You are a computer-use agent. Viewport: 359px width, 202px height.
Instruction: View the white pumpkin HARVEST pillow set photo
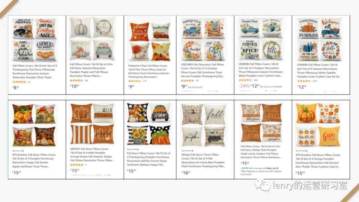tap(92, 39)
